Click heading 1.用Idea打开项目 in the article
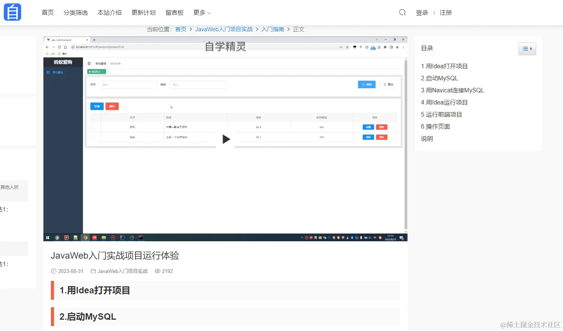The height and width of the screenshot is (331, 563). click(x=95, y=290)
